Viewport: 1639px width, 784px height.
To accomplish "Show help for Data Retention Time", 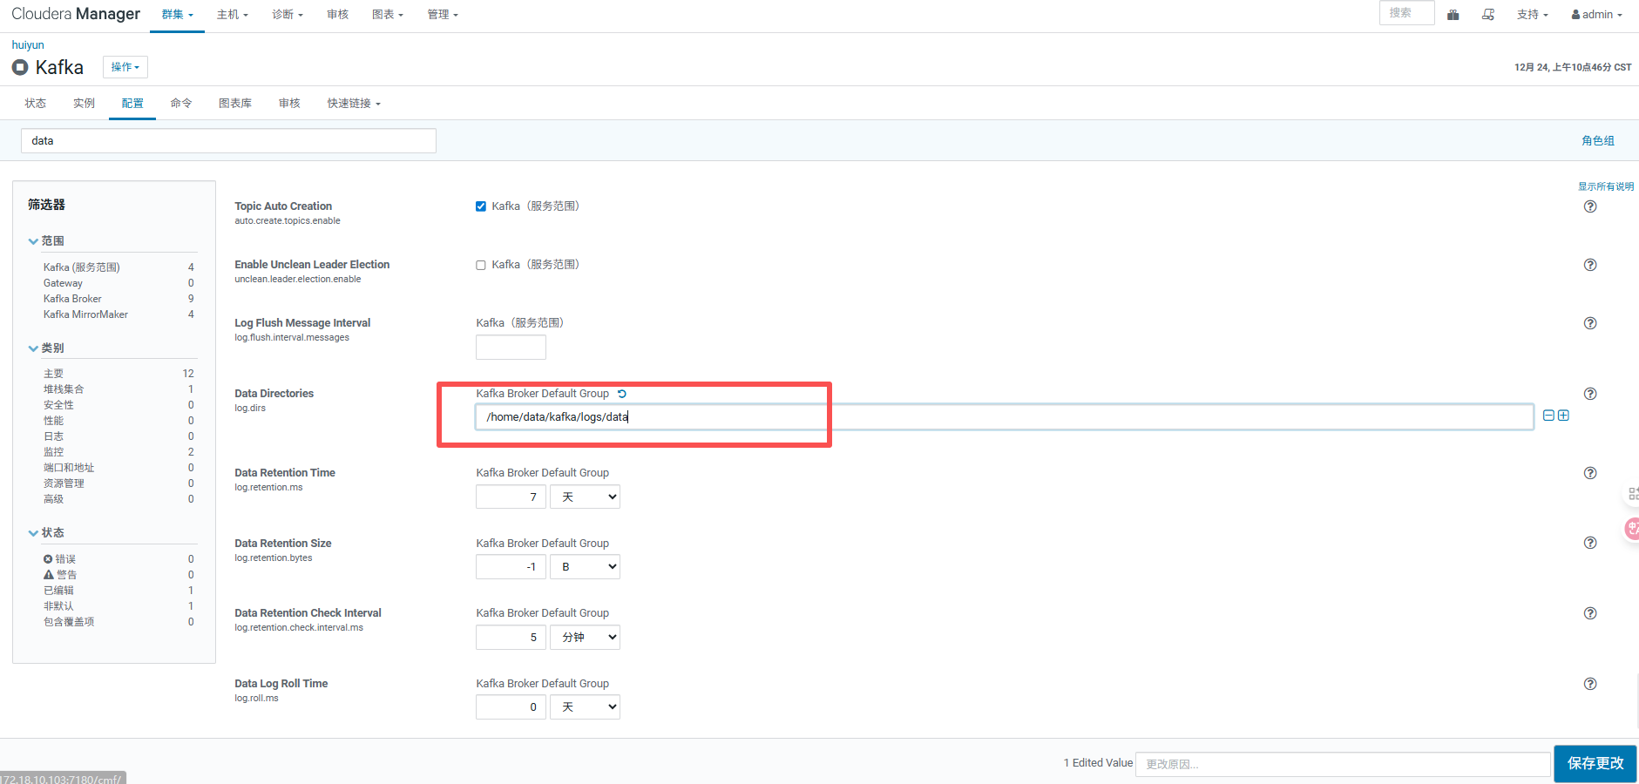I will coord(1590,473).
